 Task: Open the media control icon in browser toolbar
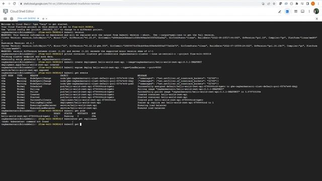[302, 4]
